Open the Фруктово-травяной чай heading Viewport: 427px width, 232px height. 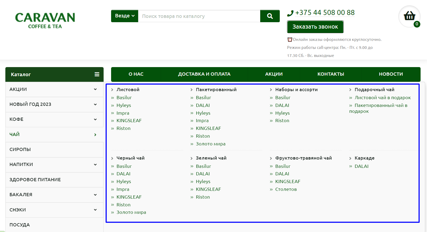pyautogui.click(x=304, y=158)
